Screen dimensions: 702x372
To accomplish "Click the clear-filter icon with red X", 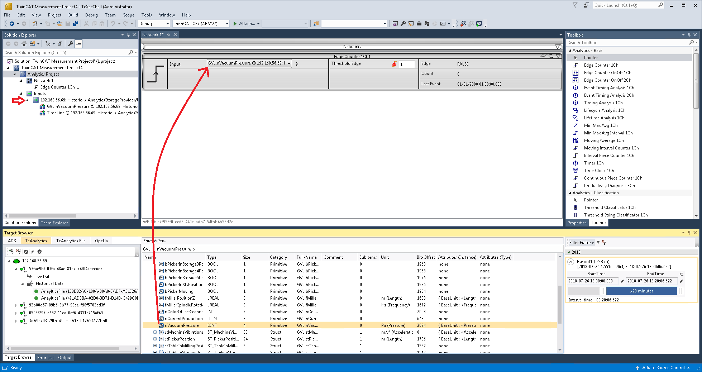I will 604,243.
